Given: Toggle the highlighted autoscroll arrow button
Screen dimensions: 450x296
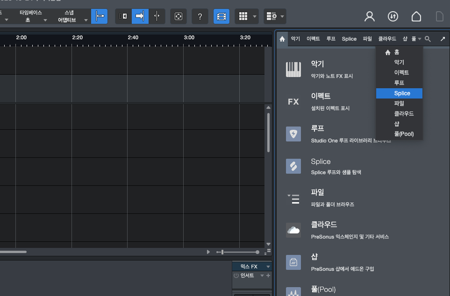Looking at the screenshot, I should 140,16.
